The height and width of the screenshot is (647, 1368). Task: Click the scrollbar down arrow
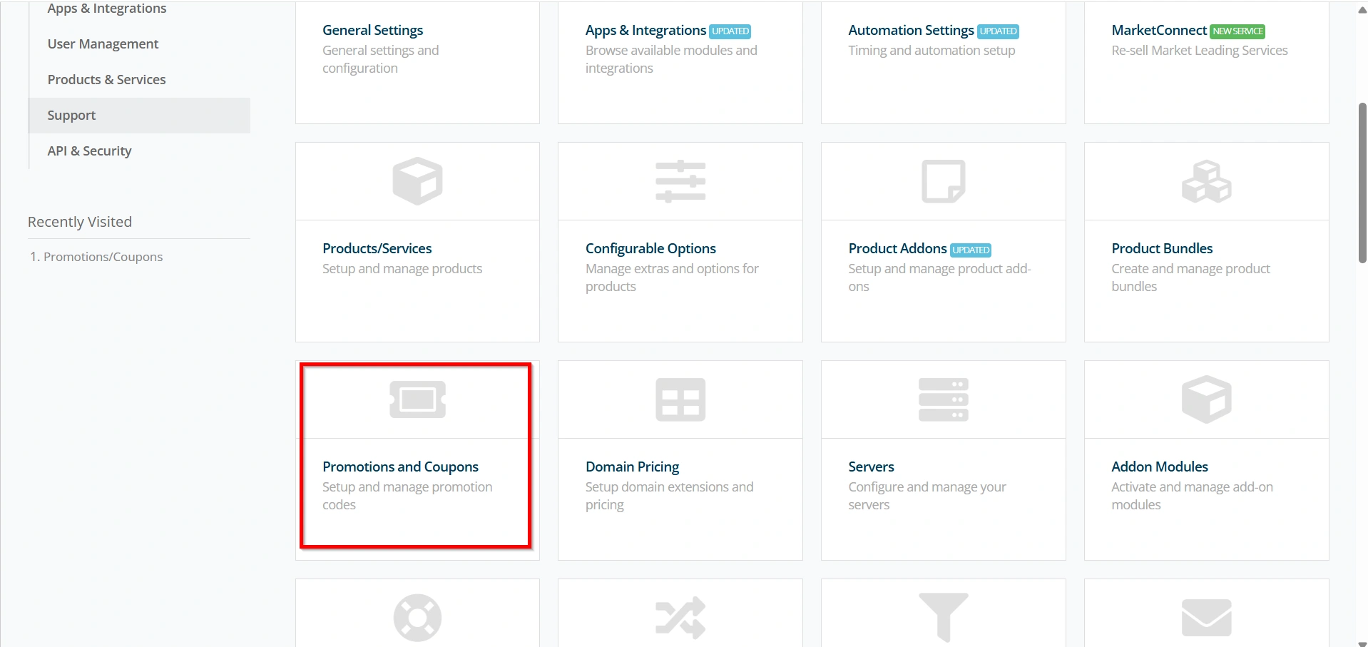[1362, 643]
